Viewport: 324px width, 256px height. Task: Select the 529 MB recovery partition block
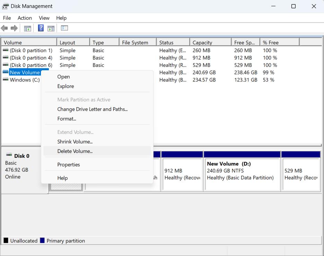point(301,172)
